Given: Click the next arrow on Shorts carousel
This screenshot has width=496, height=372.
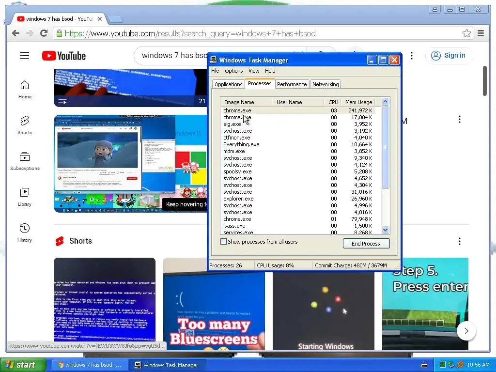Looking at the screenshot, I should [x=466, y=331].
